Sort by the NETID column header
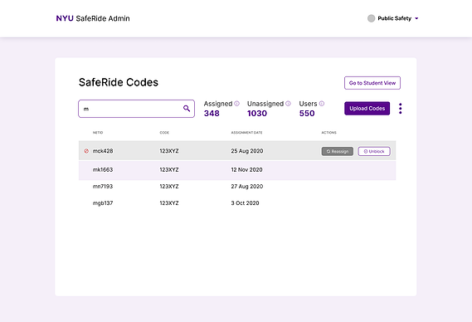This screenshot has height=322, width=472. coord(98,133)
